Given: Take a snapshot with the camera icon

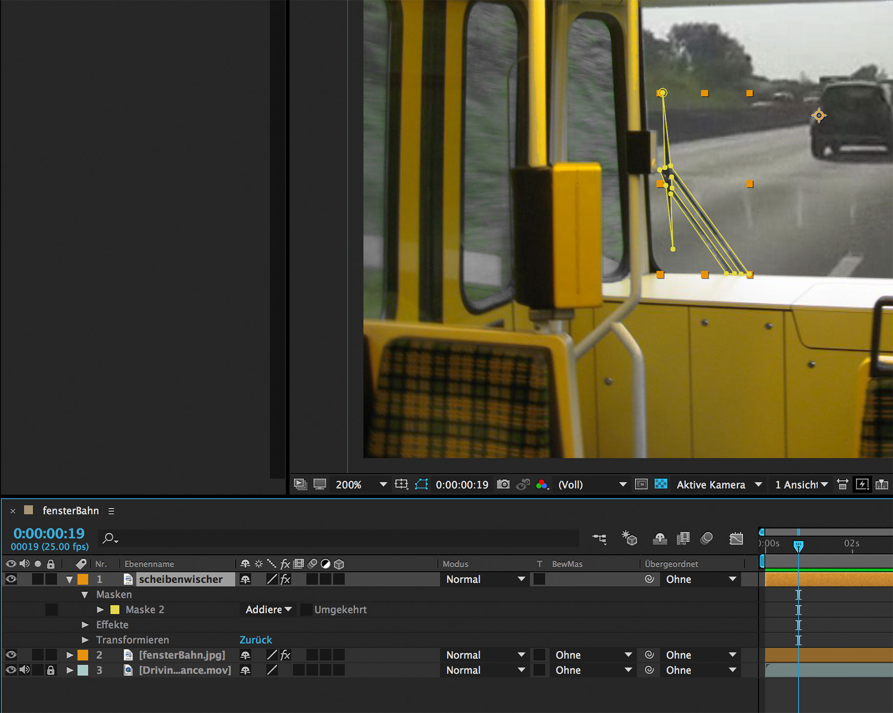Looking at the screenshot, I should click(503, 484).
